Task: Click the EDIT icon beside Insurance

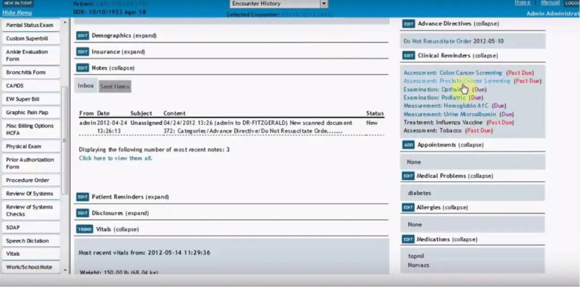Action: coord(82,51)
